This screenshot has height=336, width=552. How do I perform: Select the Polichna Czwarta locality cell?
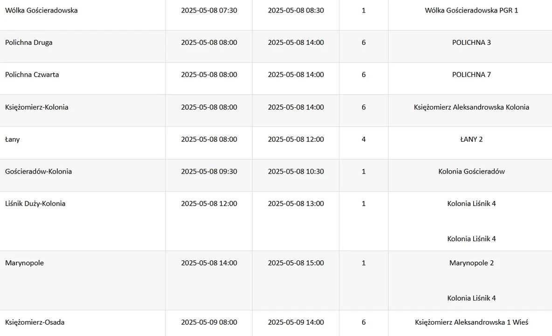point(32,75)
